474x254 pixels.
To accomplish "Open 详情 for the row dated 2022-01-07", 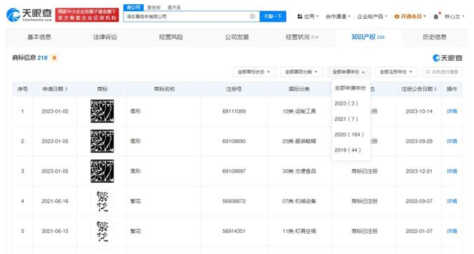I will (452, 231).
